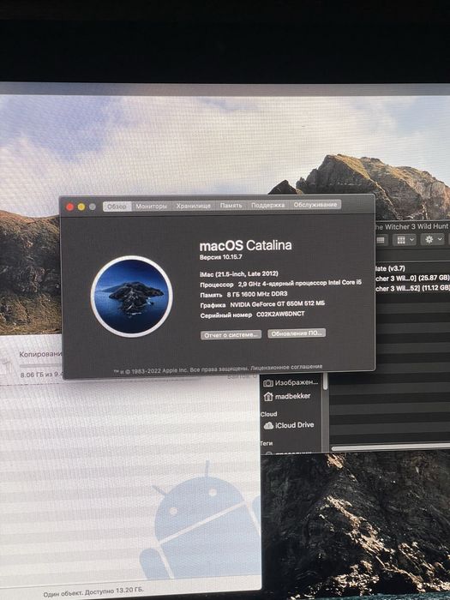This screenshot has width=450, height=600.
Task: Click the Finder sidebar vertical scrollbar
Action: tap(325, 382)
